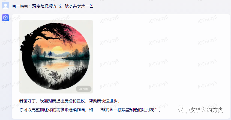Click the small blue tree in the painting

click(50, 54)
